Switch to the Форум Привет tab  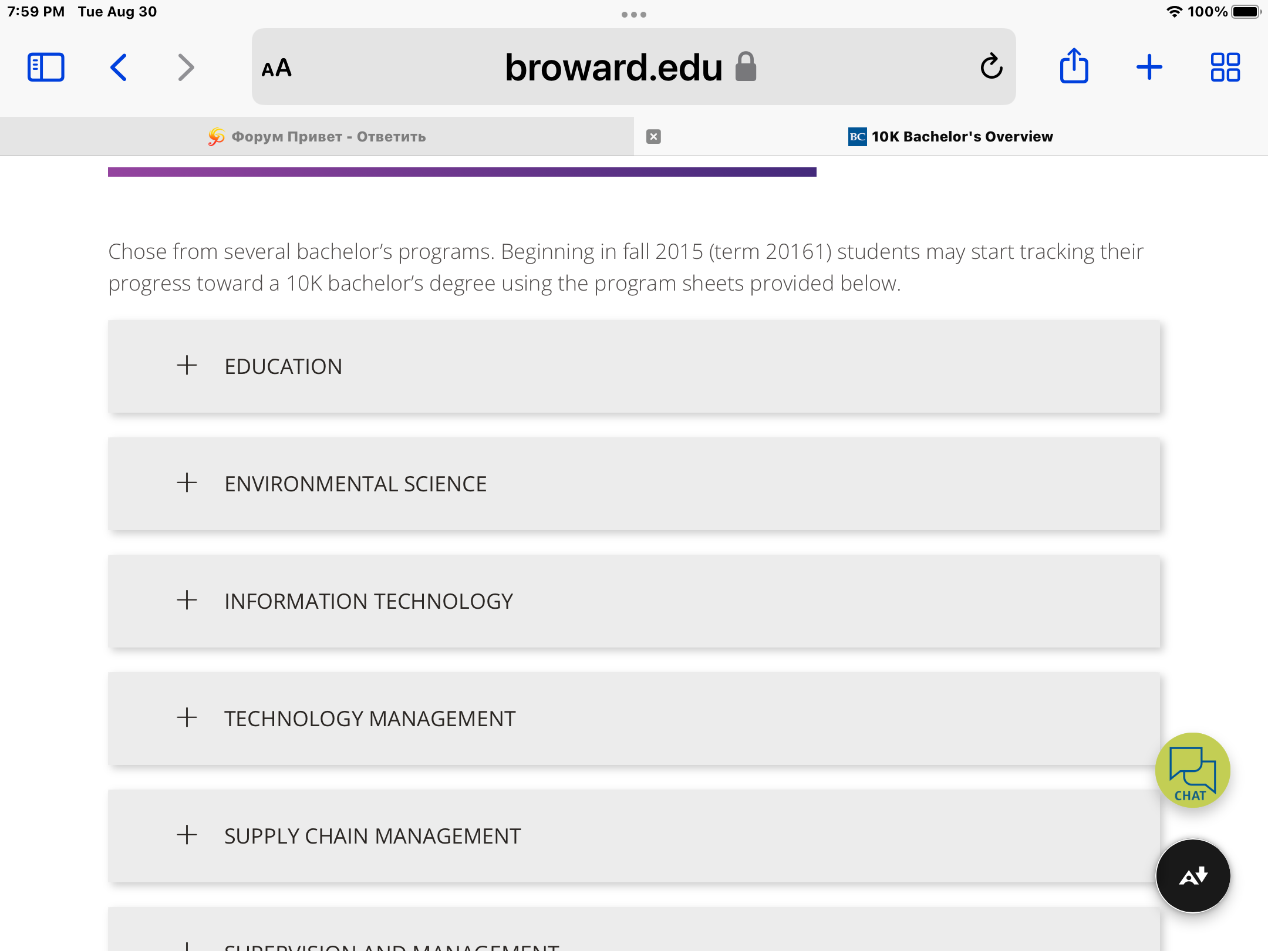coord(317,136)
